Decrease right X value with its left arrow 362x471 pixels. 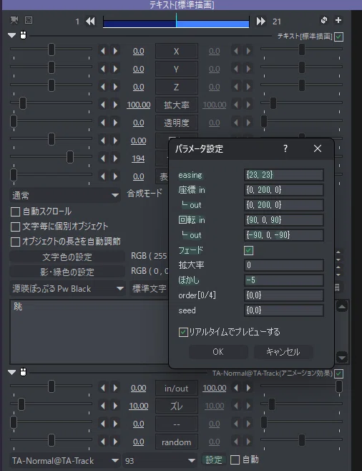pos(236,51)
